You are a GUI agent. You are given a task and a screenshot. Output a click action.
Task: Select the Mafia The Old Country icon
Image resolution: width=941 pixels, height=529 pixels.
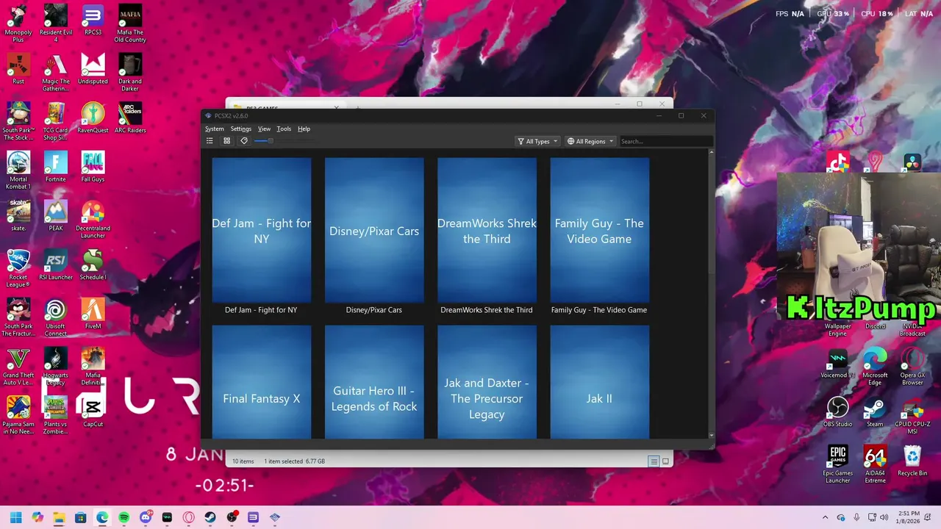pos(130,24)
